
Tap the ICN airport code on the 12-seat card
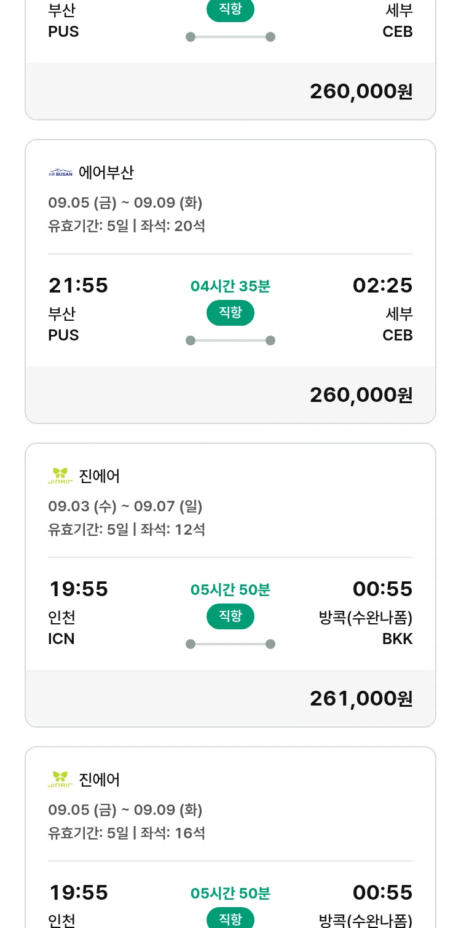pyautogui.click(x=61, y=639)
